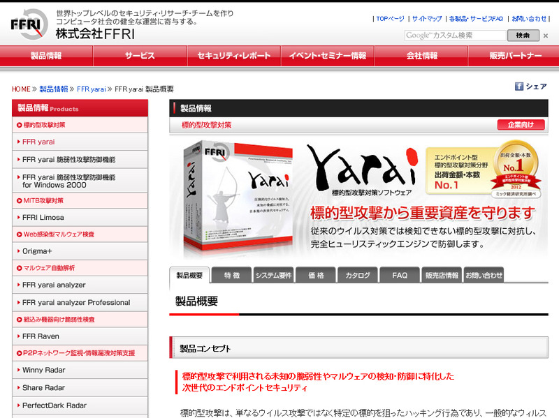Open the 販売パートナー navigation menu
The image size is (559, 418).
tap(515, 56)
